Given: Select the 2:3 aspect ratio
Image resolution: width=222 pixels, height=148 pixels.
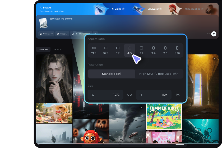Looking at the screenshot, I should [165, 50].
